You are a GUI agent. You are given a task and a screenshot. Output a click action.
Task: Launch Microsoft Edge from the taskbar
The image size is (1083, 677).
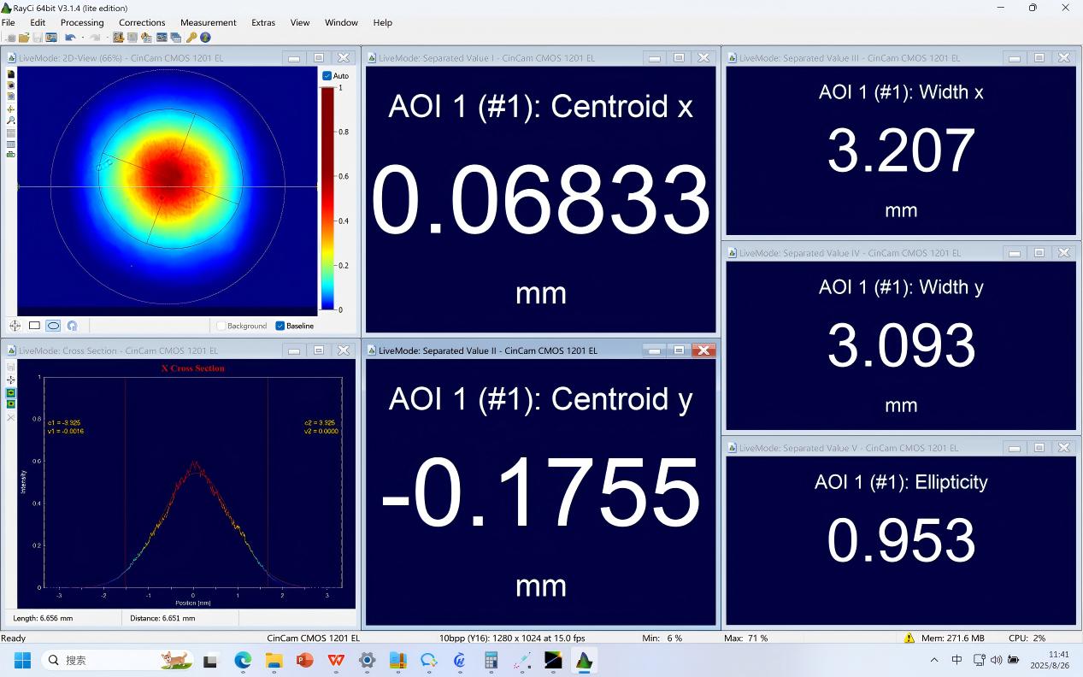(243, 660)
